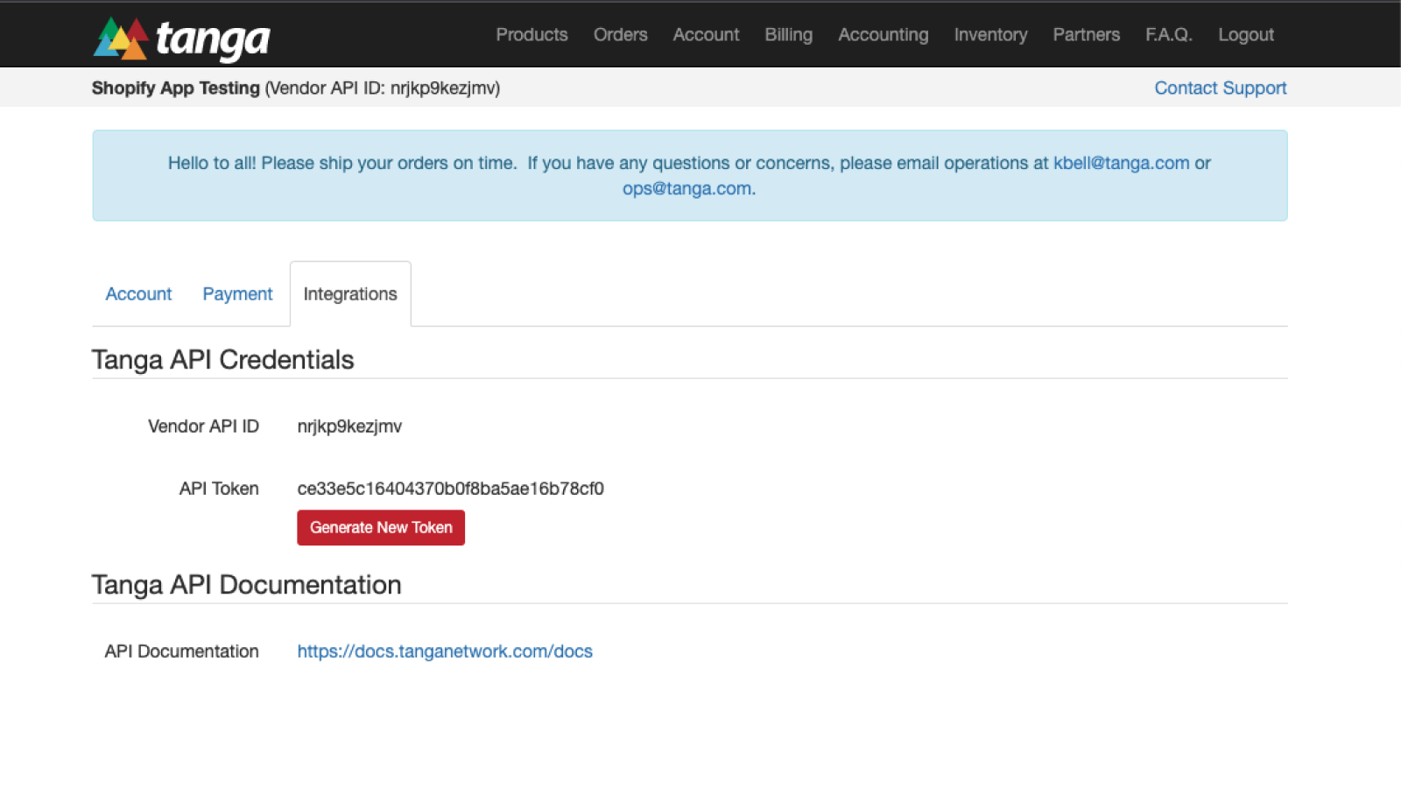Select the Integrations tab
The image size is (1401, 788).
[x=350, y=294]
